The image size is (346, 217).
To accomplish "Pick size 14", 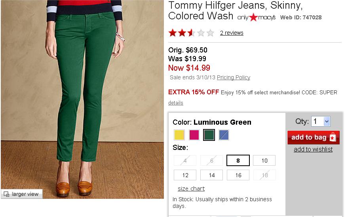I will click(211, 175).
